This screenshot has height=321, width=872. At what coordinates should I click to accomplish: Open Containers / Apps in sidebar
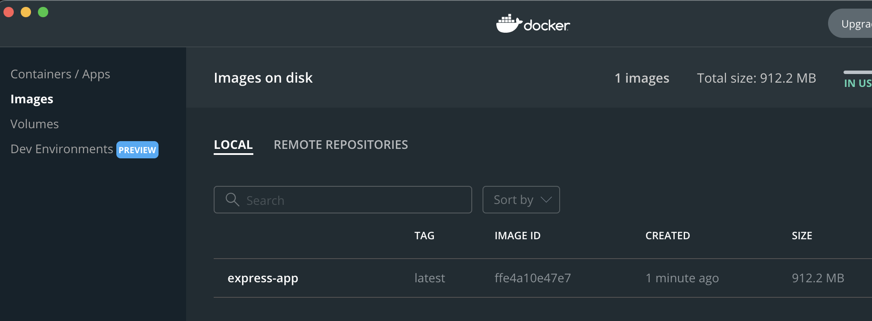[60, 74]
